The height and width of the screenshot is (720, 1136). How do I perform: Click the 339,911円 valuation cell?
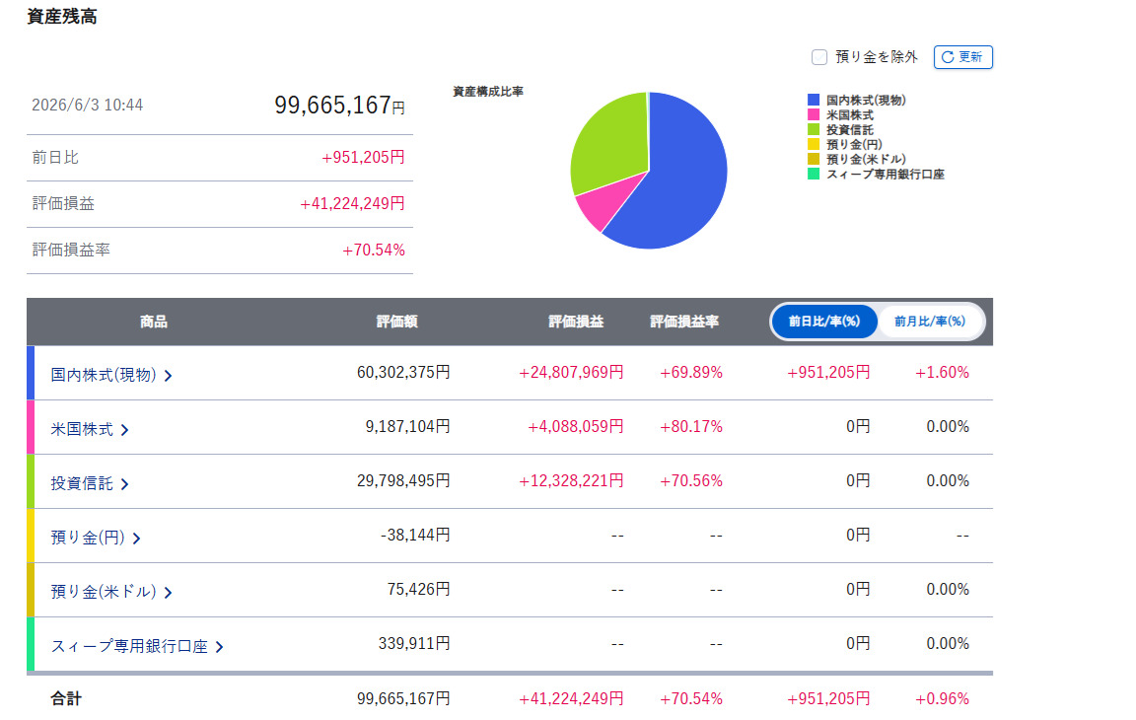coord(414,644)
